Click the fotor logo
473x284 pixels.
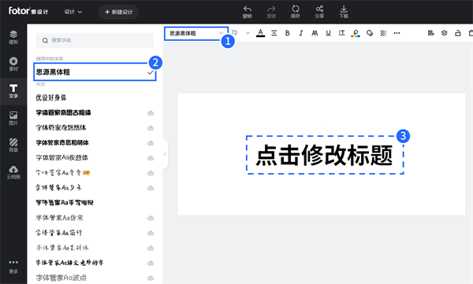pos(28,11)
